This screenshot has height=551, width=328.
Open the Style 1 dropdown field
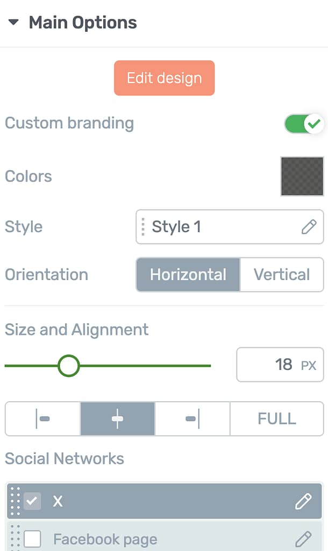[x=230, y=227]
